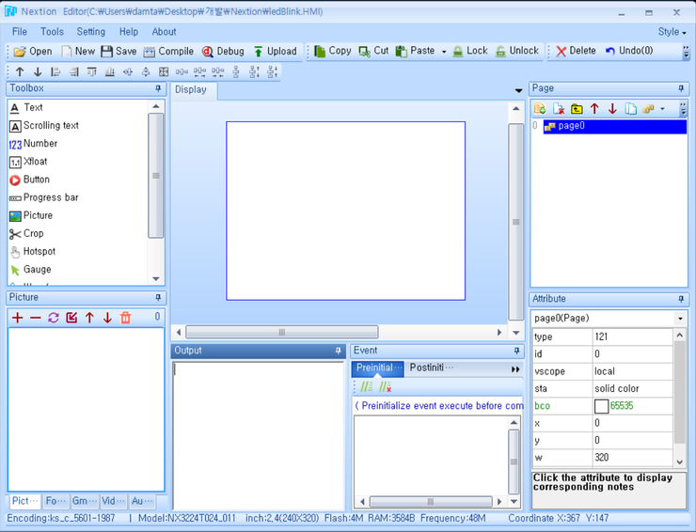Center components horizontally
Image resolution: width=696 pixels, height=532 pixels.
pos(128,71)
